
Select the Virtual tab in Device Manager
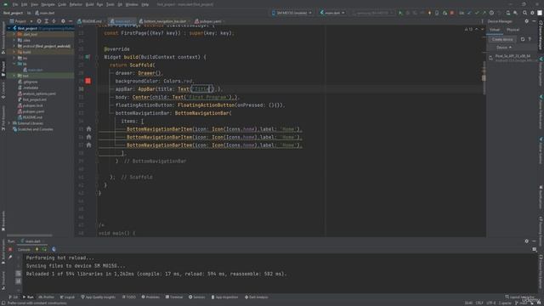[495, 30]
